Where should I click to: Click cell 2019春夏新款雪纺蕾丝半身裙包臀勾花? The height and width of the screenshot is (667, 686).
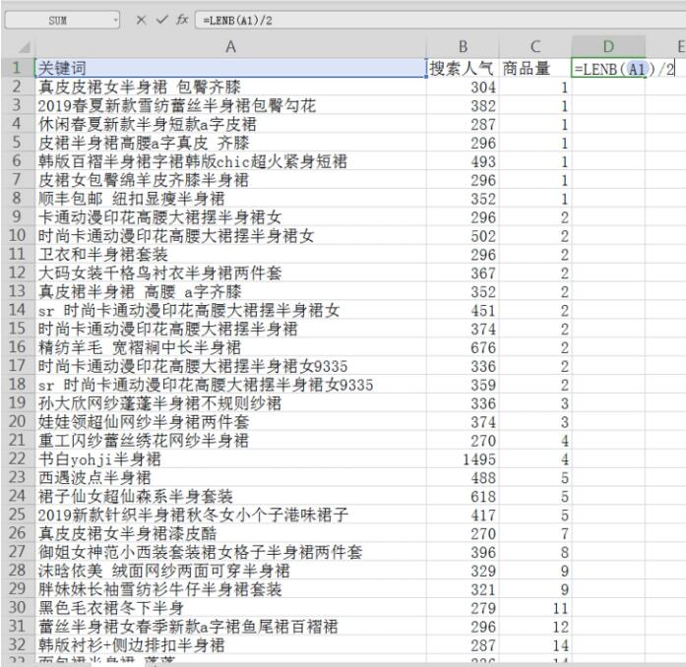(230, 105)
